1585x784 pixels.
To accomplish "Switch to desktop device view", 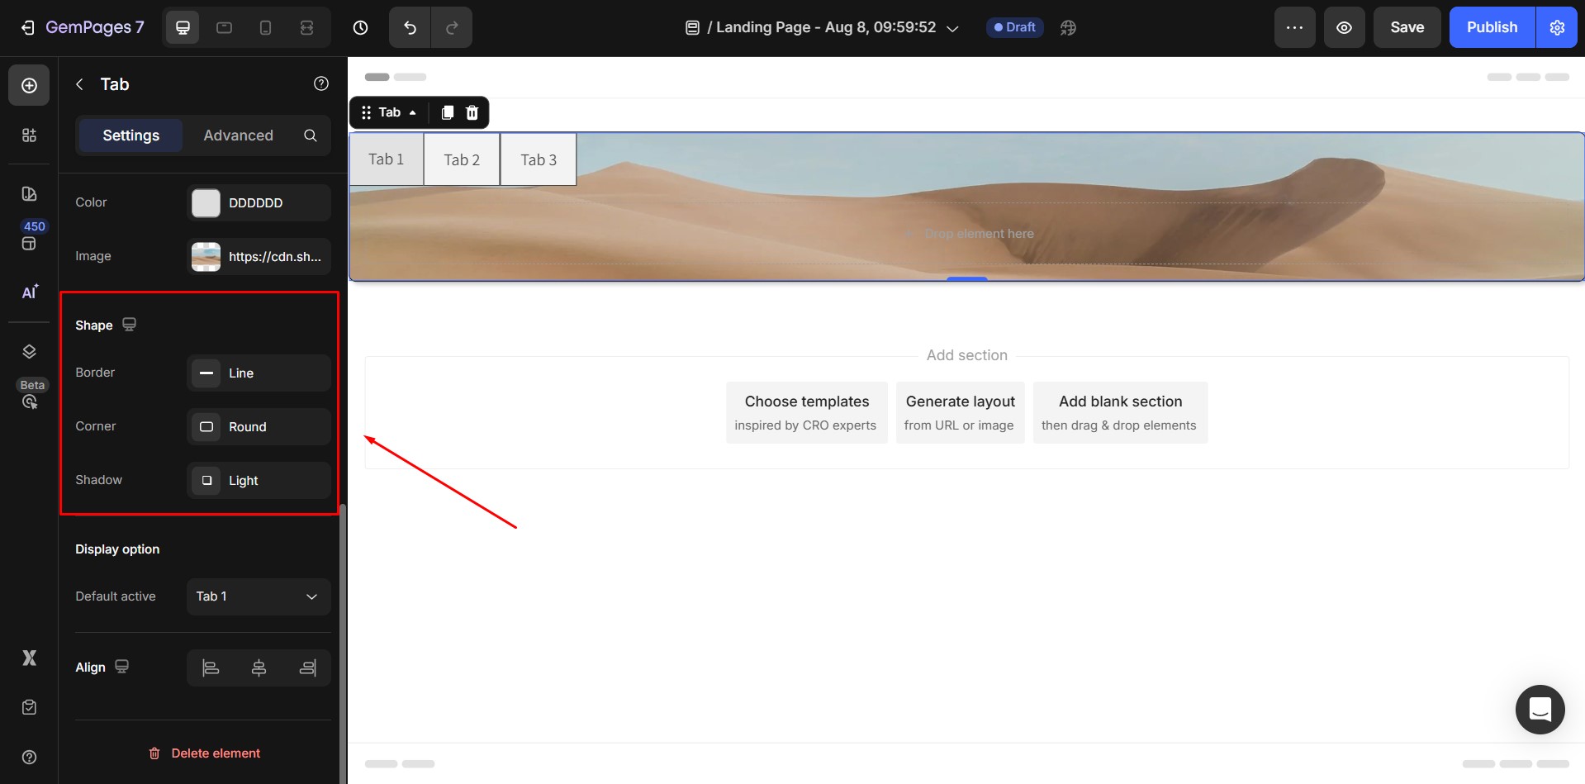I will coord(183,27).
